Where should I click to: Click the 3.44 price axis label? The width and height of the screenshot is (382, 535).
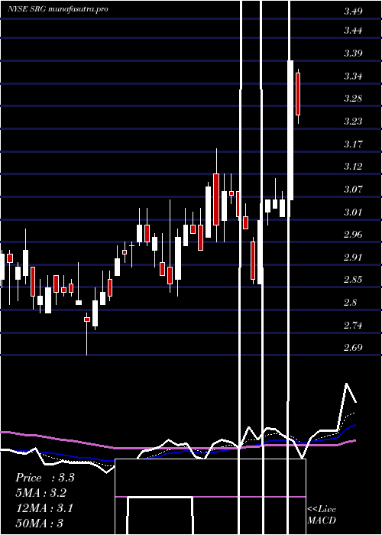point(353,31)
